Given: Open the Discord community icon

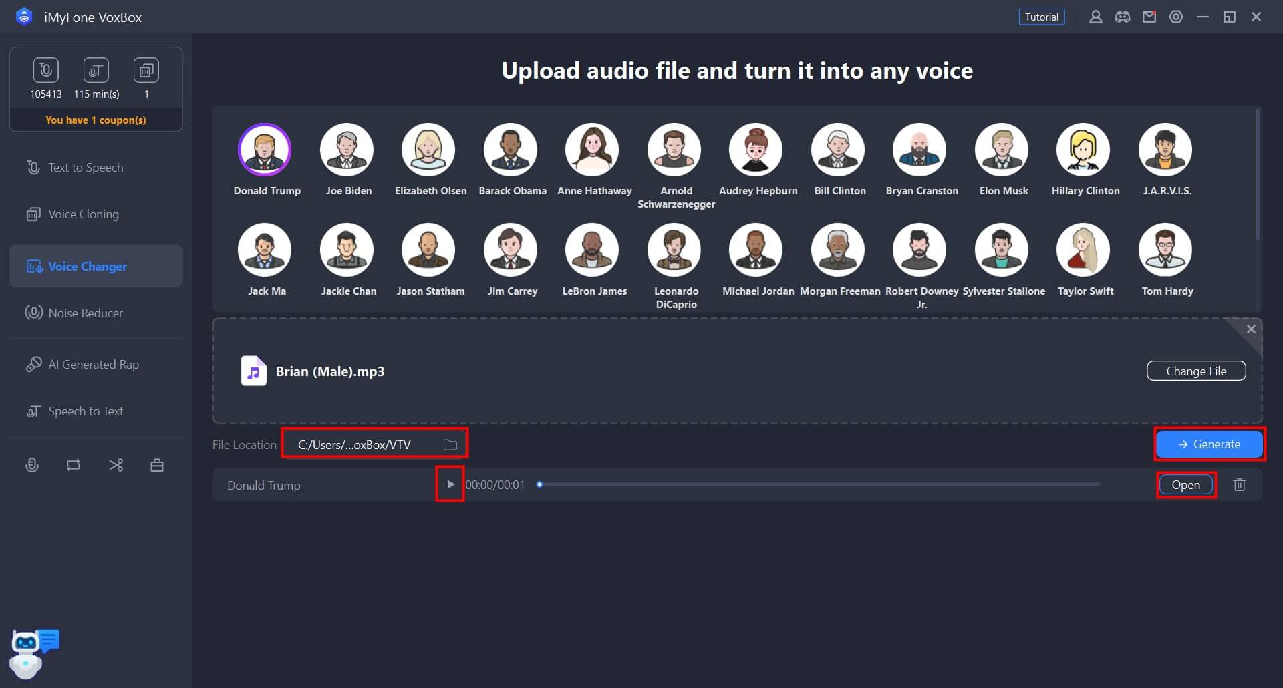Looking at the screenshot, I should (x=1123, y=17).
